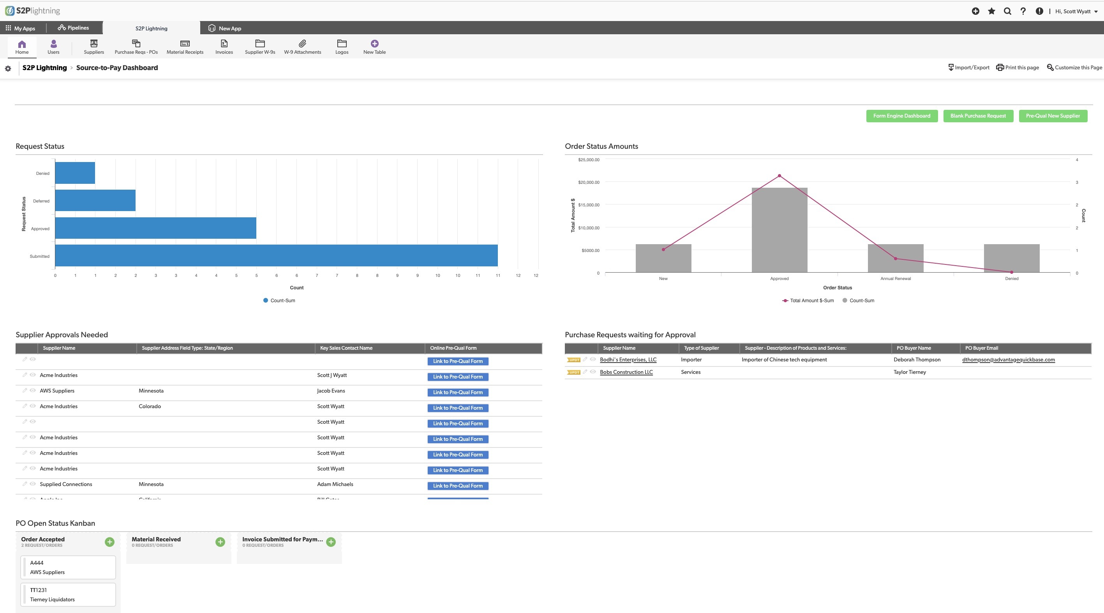The width and height of the screenshot is (1104, 613).
Task: Open the Suppliers table icon
Action: point(94,44)
